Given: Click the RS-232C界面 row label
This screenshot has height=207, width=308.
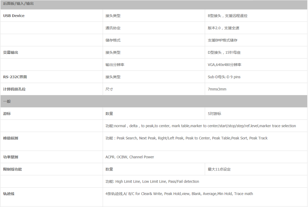Looking at the screenshot, I should [x=15, y=77].
